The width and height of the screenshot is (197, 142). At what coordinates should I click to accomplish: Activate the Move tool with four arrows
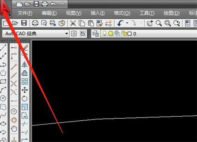(x=25, y=90)
